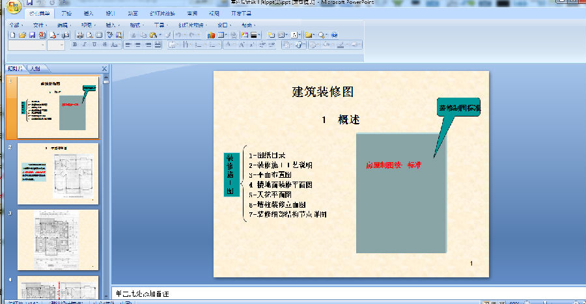Toggle Strikethrough formatting
The width and height of the screenshot is (586, 304).
click(105, 45)
